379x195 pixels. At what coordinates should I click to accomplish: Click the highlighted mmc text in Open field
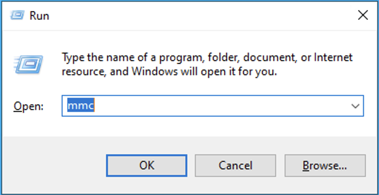(81, 106)
